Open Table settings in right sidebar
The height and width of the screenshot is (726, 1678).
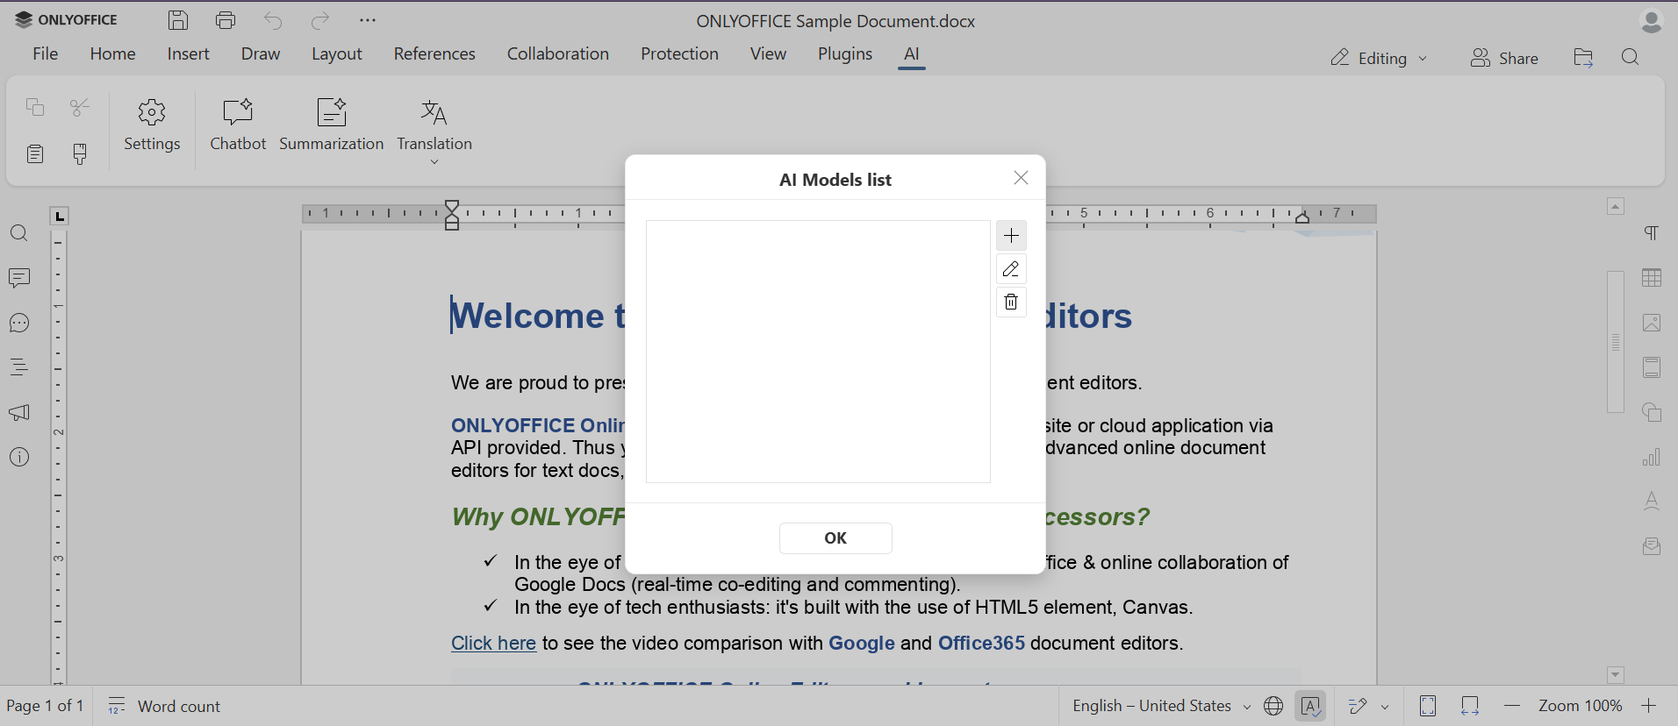click(1652, 278)
